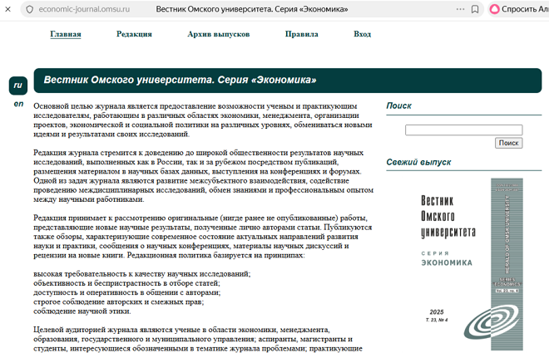Click the paragraph starting 'Редакция журнала стремится'
The width and height of the screenshot is (549, 353).
click(x=204, y=176)
